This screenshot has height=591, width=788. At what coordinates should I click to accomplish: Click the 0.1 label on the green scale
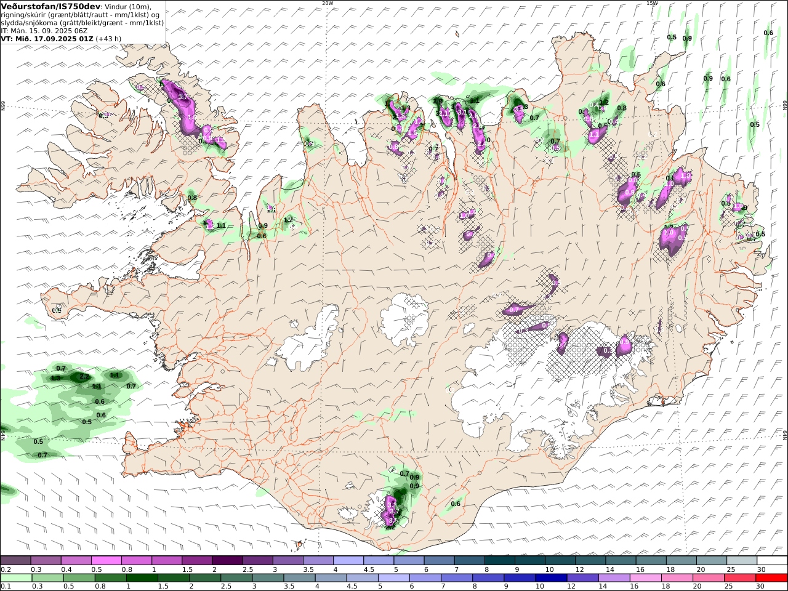pyautogui.click(x=6, y=587)
